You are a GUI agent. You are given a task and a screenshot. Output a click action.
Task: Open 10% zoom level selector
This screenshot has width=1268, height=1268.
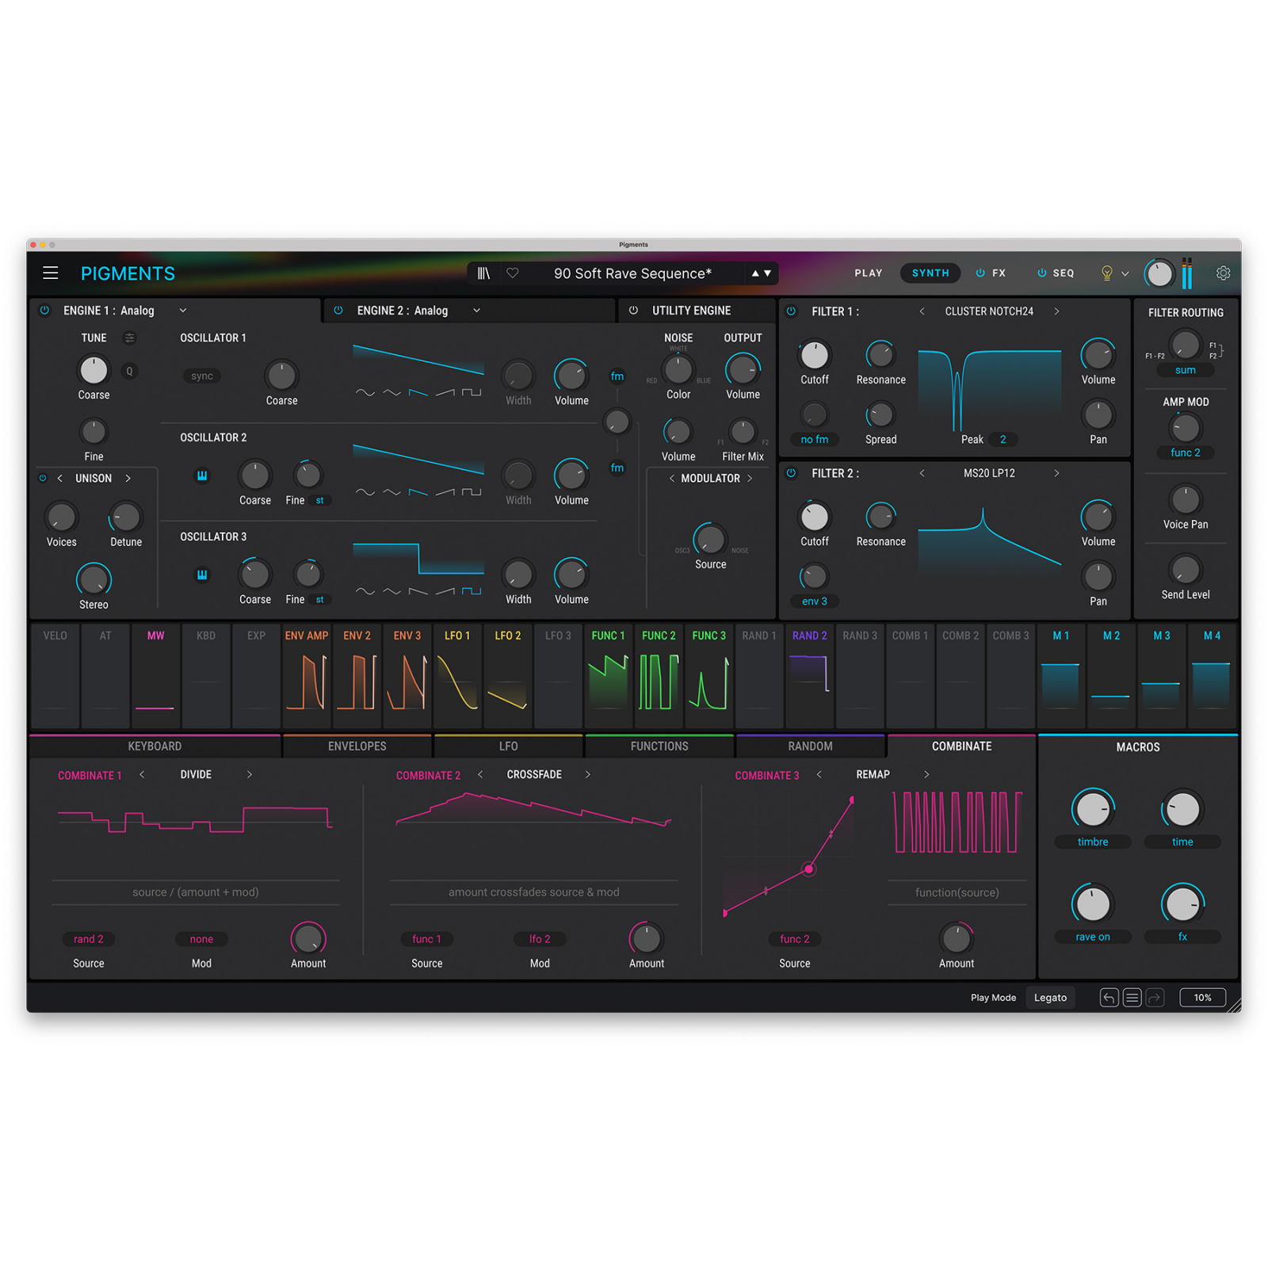(x=1202, y=998)
